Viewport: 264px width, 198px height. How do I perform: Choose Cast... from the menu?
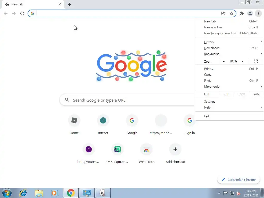click(229, 75)
